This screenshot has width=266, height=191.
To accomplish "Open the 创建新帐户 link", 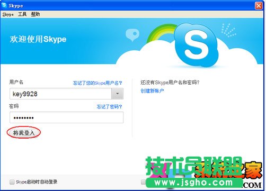I will coord(152,91).
